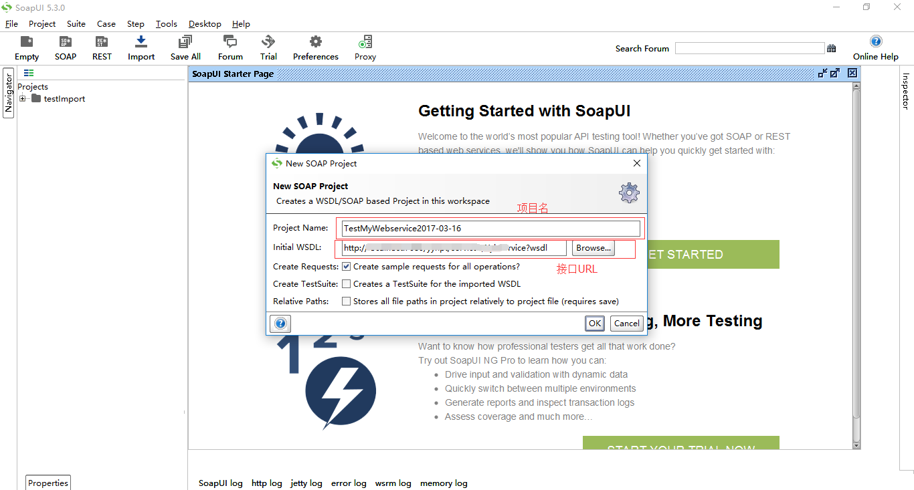Enable creating a TestSuite for the imported WSDL
Screen dimensions: 914x490
(x=346, y=283)
